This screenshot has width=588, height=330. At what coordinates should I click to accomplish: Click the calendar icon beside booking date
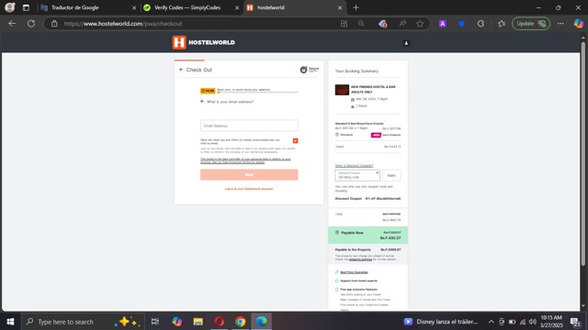click(x=353, y=100)
